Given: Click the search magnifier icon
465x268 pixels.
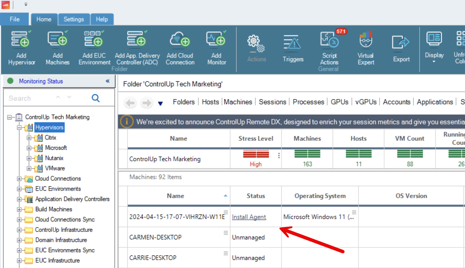Looking at the screenshot, I should pos(96,98).
